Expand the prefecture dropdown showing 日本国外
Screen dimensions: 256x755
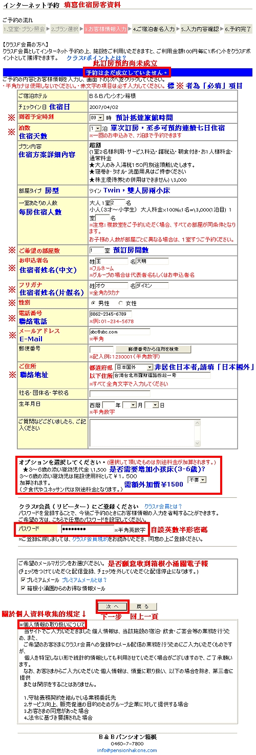click(x=134, y=367)
